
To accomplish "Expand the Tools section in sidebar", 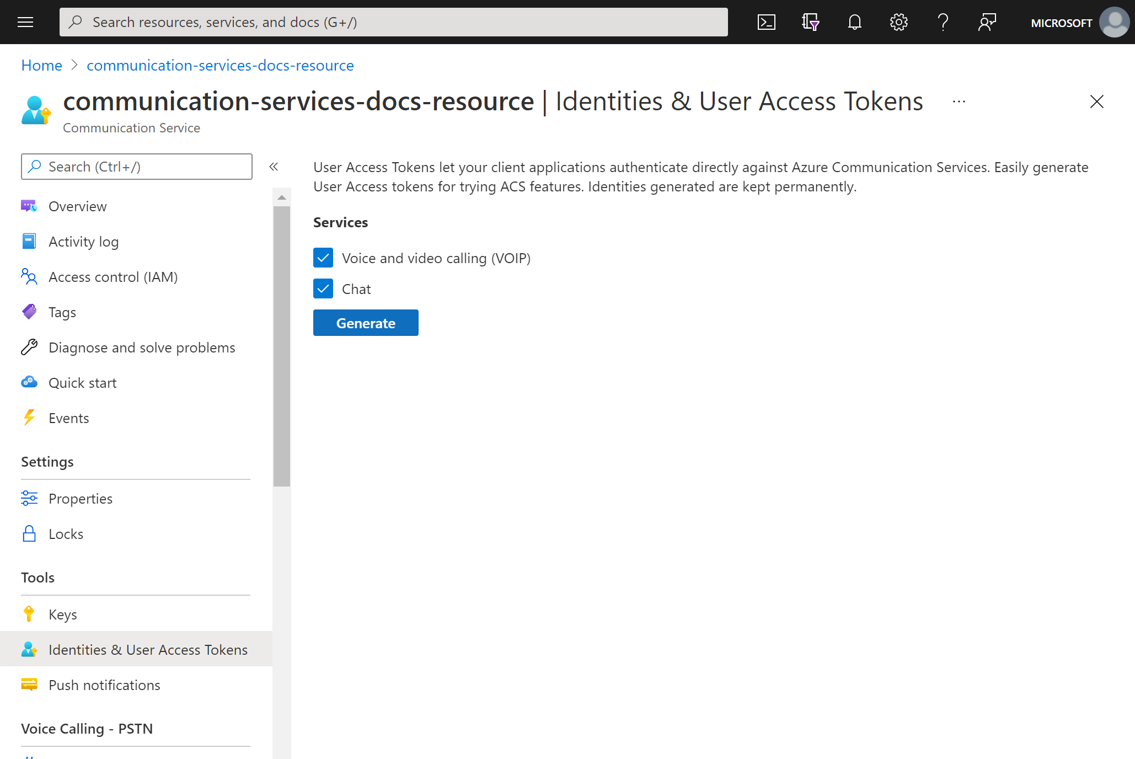I will [x=38, y=577].
